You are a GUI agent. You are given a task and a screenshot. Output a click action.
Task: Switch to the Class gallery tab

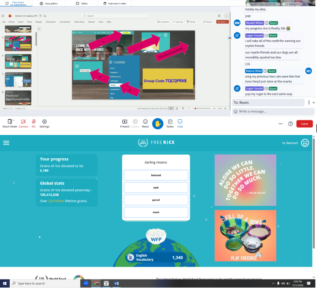click(49, 4)
